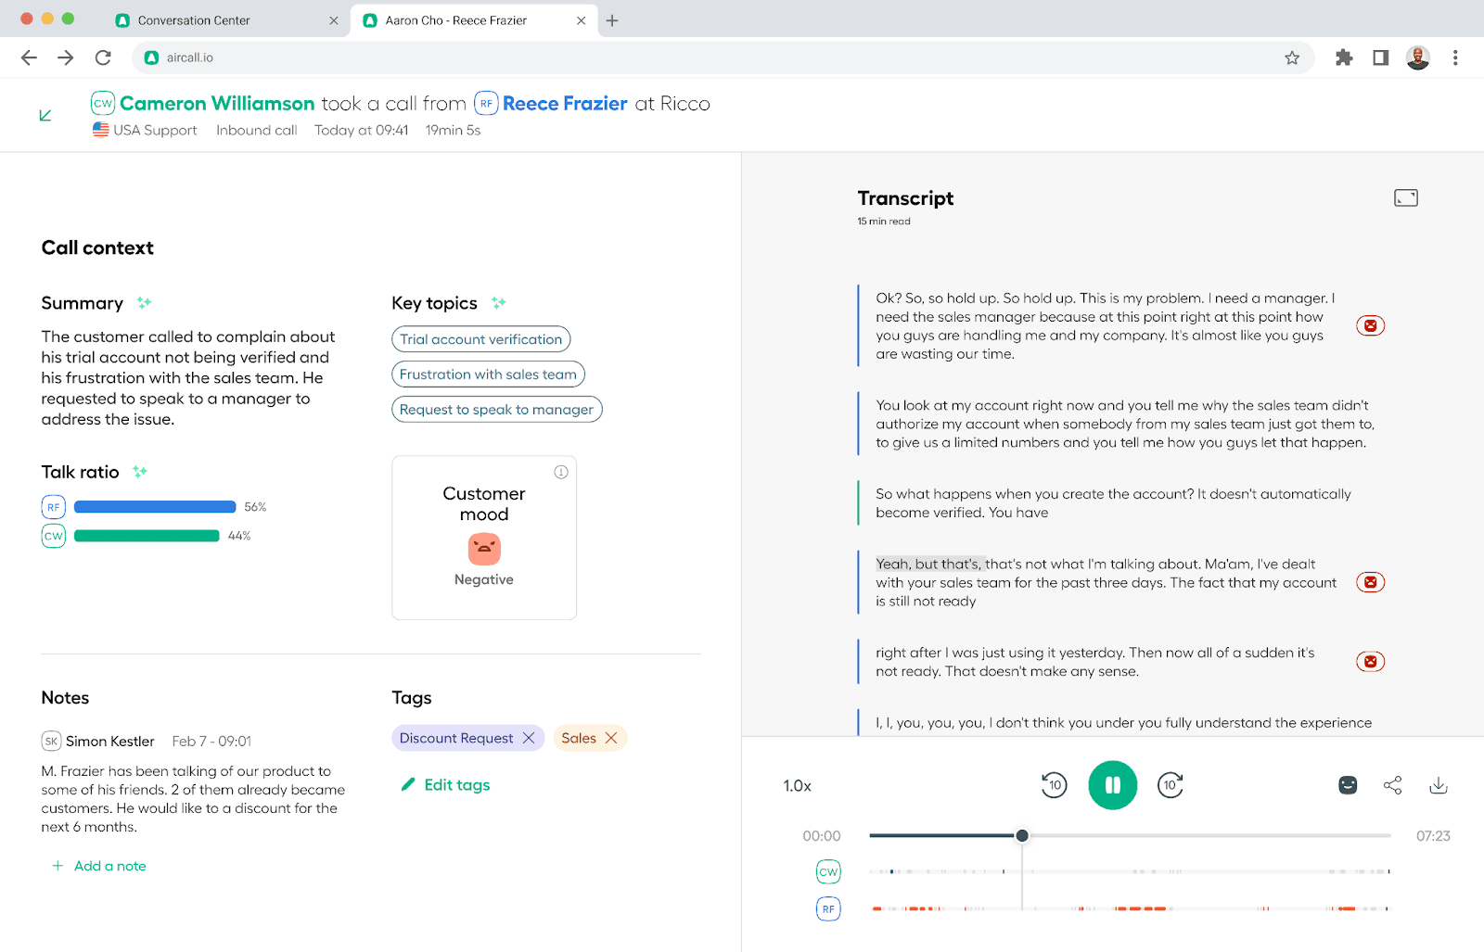Open Chrome's extensions menu
Viewport: 1484px width, 952px height.
click(x=1344, y=57)
